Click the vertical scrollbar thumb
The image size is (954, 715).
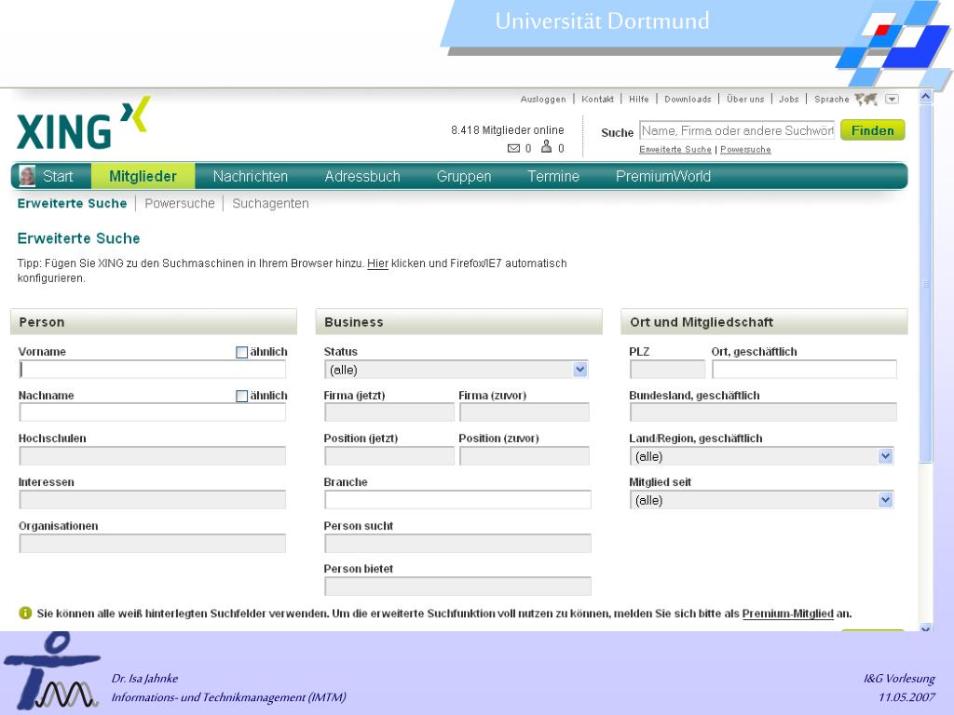(x=925, y=283)
